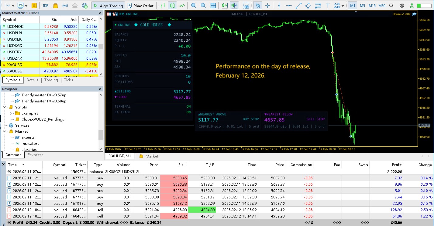Open the chart Zoom In tool
This screenshot has height=226, width=434.
[194, 5]
